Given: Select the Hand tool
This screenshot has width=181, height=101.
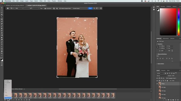Looking at the screenshot, I should 2,51.
